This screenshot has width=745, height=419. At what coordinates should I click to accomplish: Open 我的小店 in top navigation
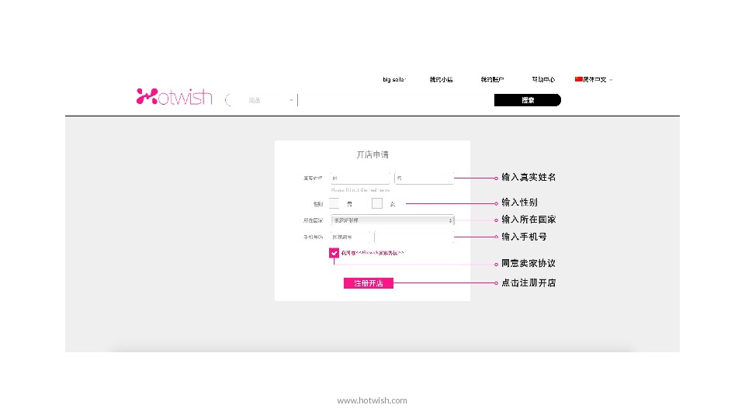point(441,79)
